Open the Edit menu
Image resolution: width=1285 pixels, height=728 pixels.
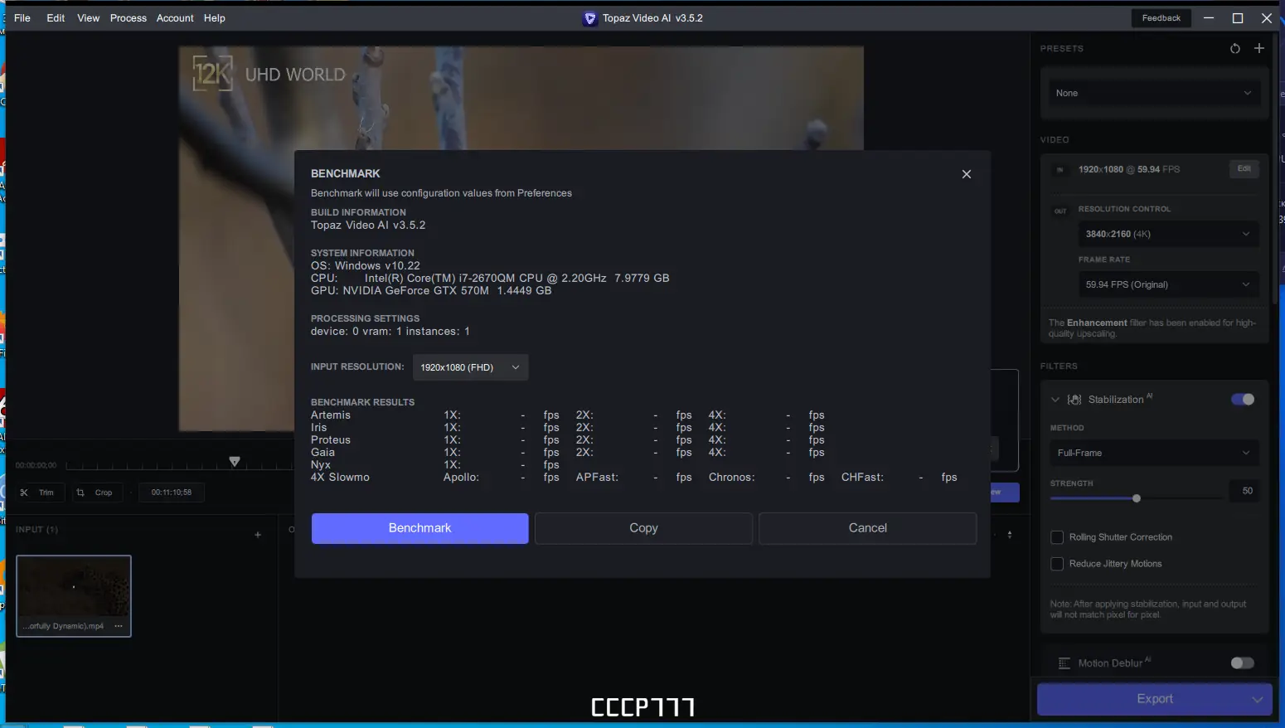pyautogui.click(x=56, y=18)
